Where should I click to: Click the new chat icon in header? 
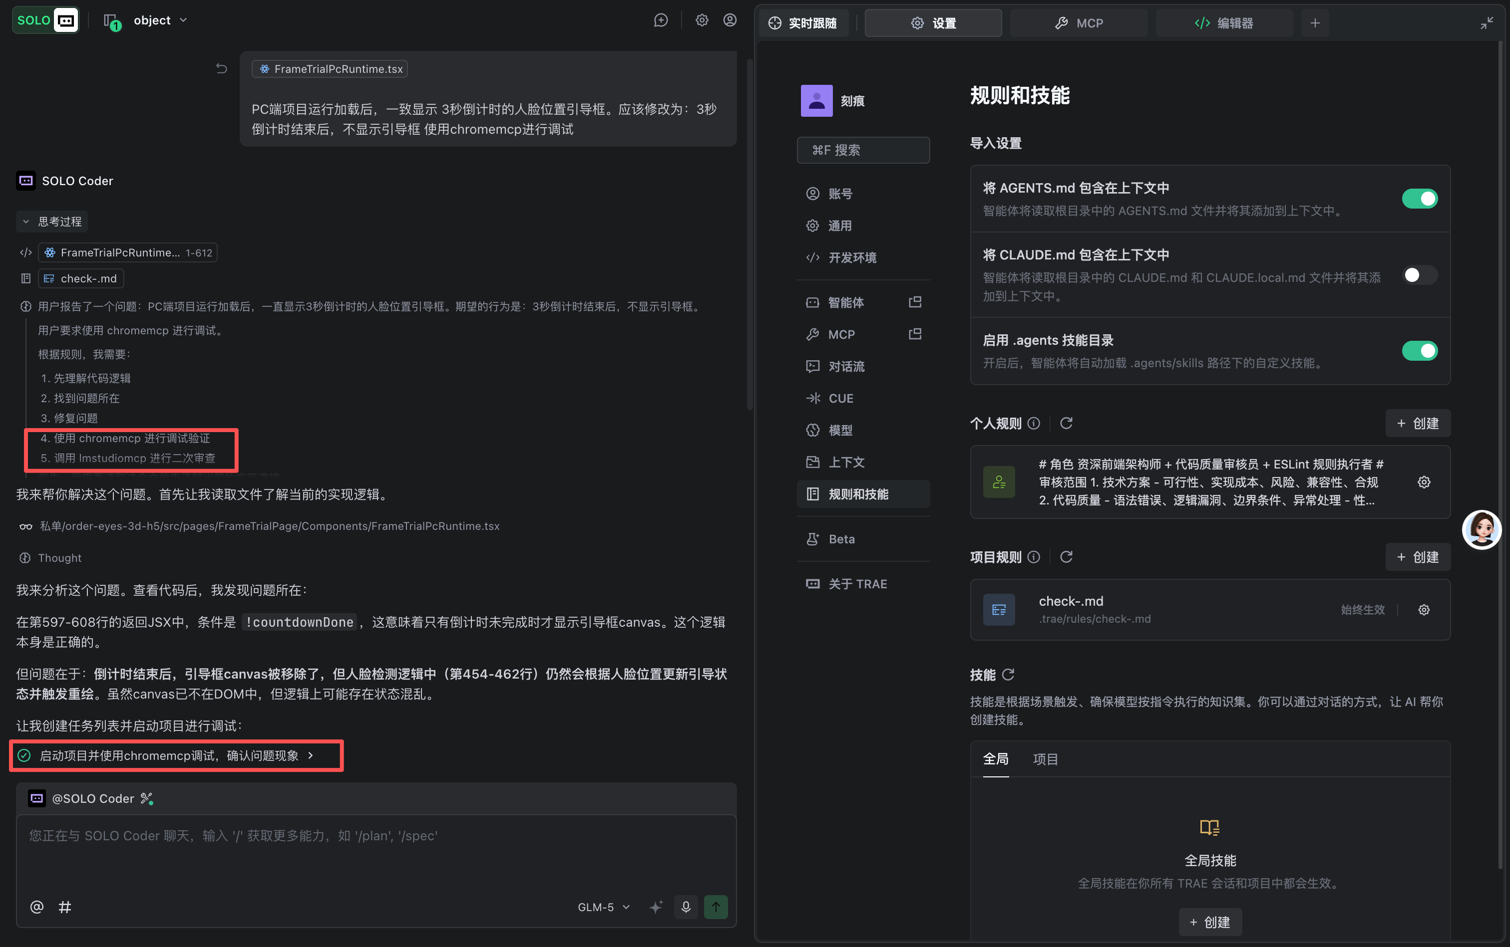click(x=661, y=20)
